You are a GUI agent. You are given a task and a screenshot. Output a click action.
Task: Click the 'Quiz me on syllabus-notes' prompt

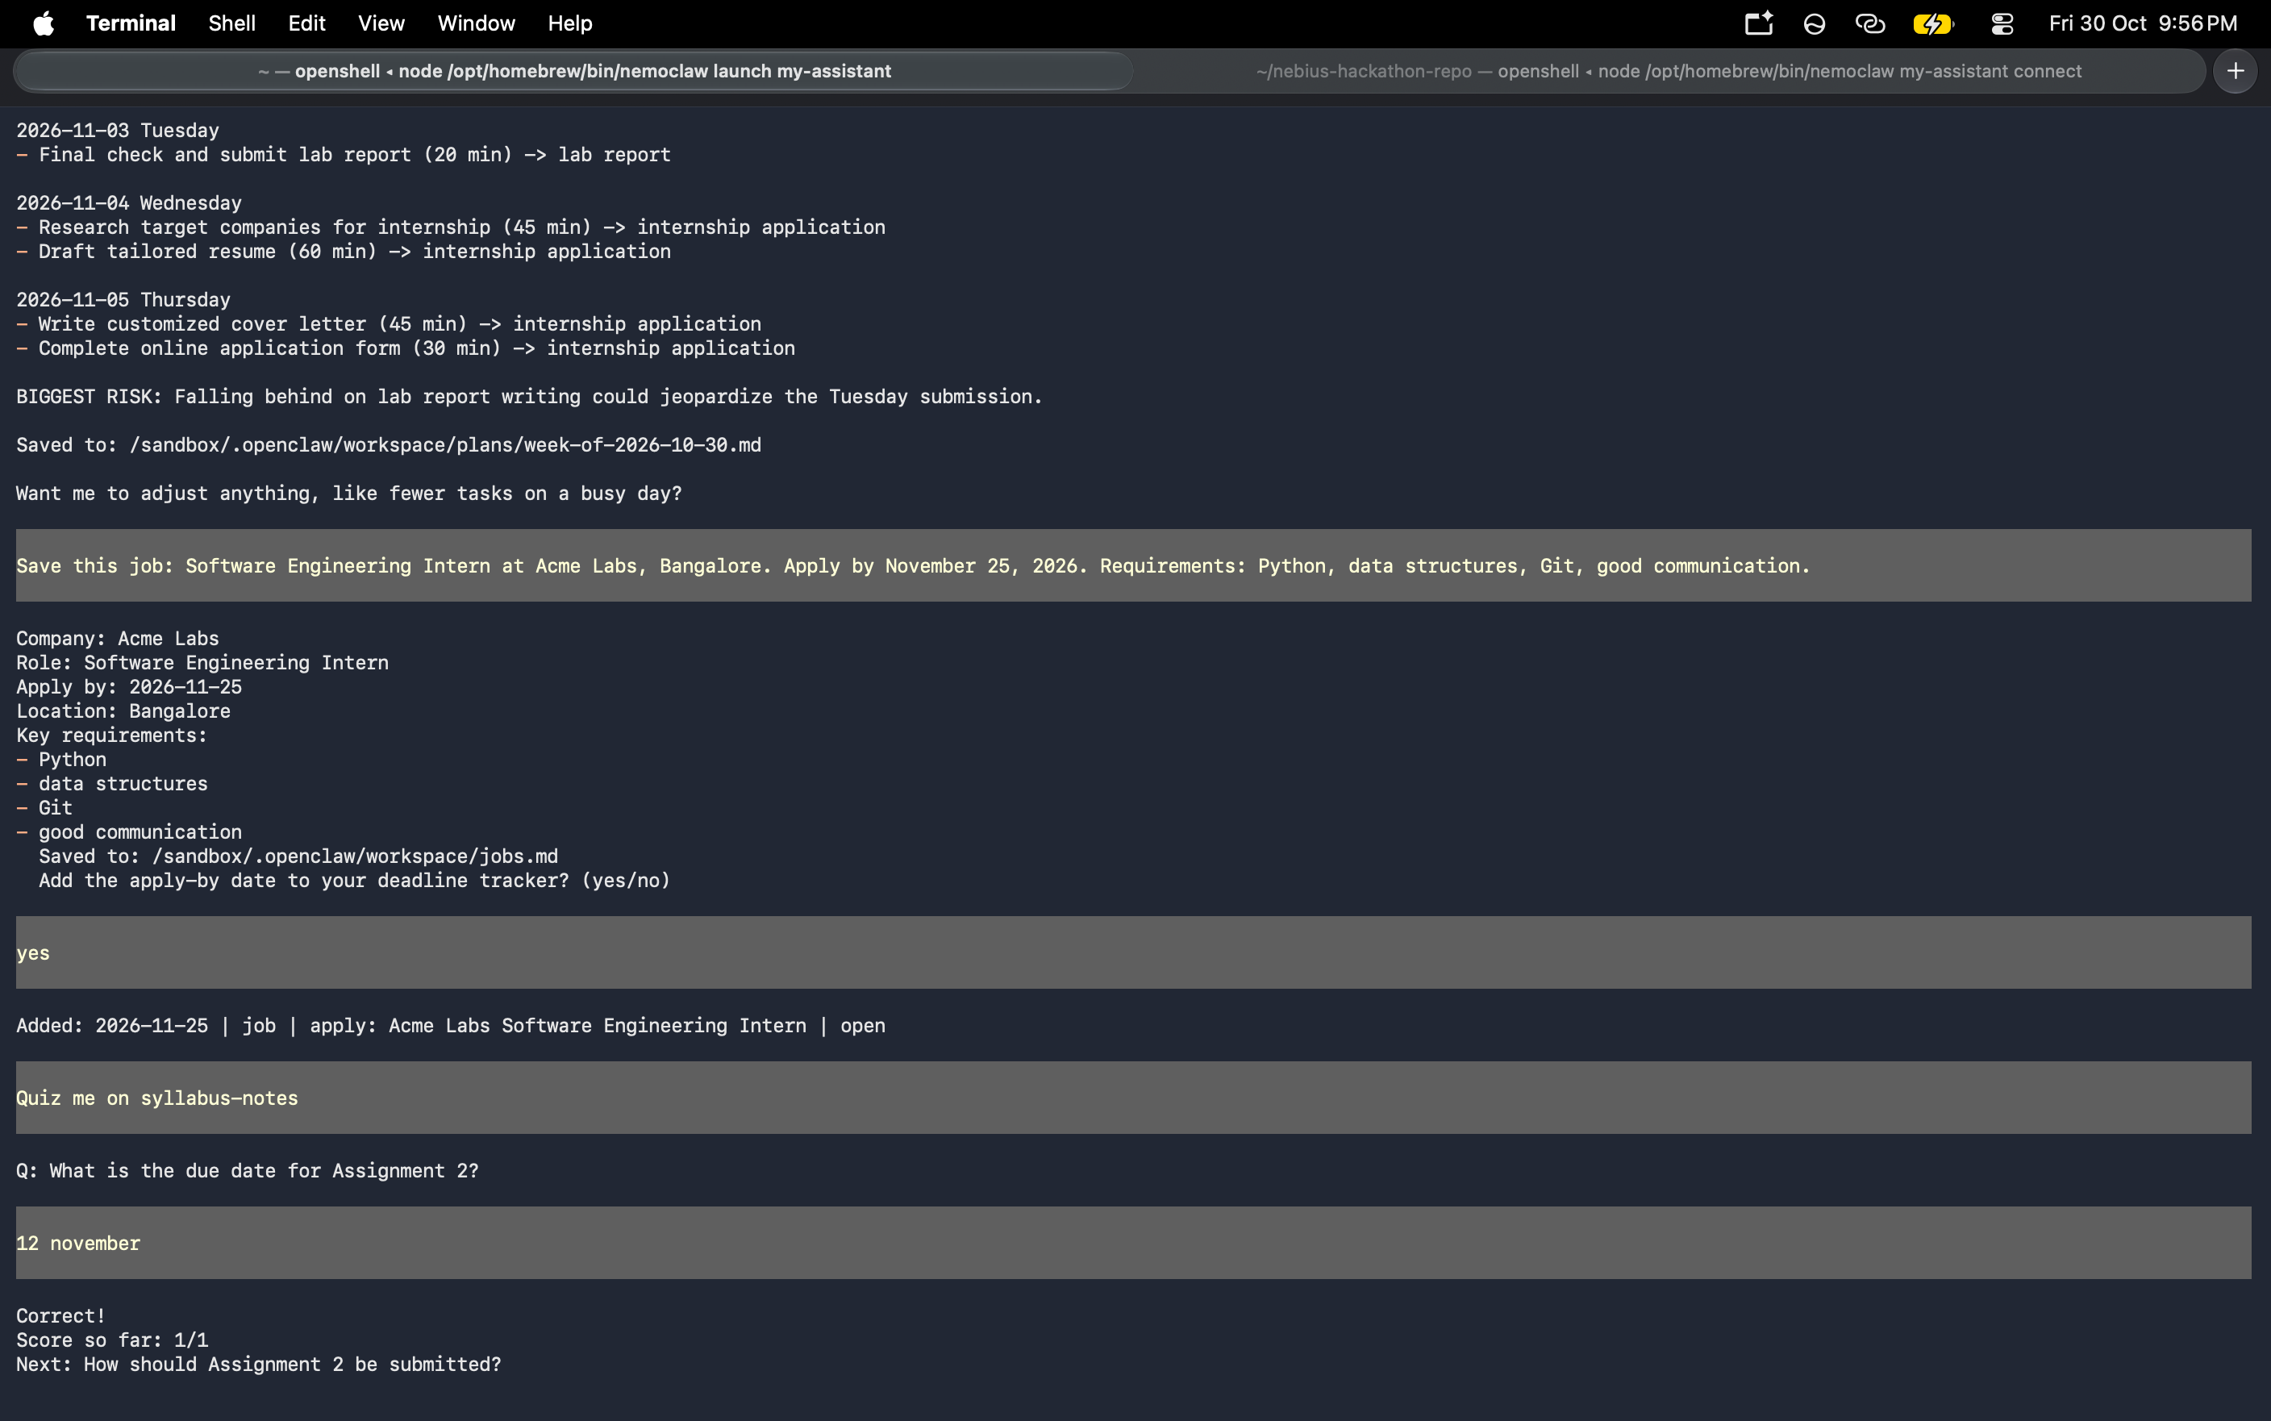coord(1133,1098)
